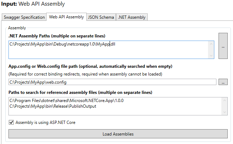
Task: Select the Web API Assembly tab
Action: [66, 17]
